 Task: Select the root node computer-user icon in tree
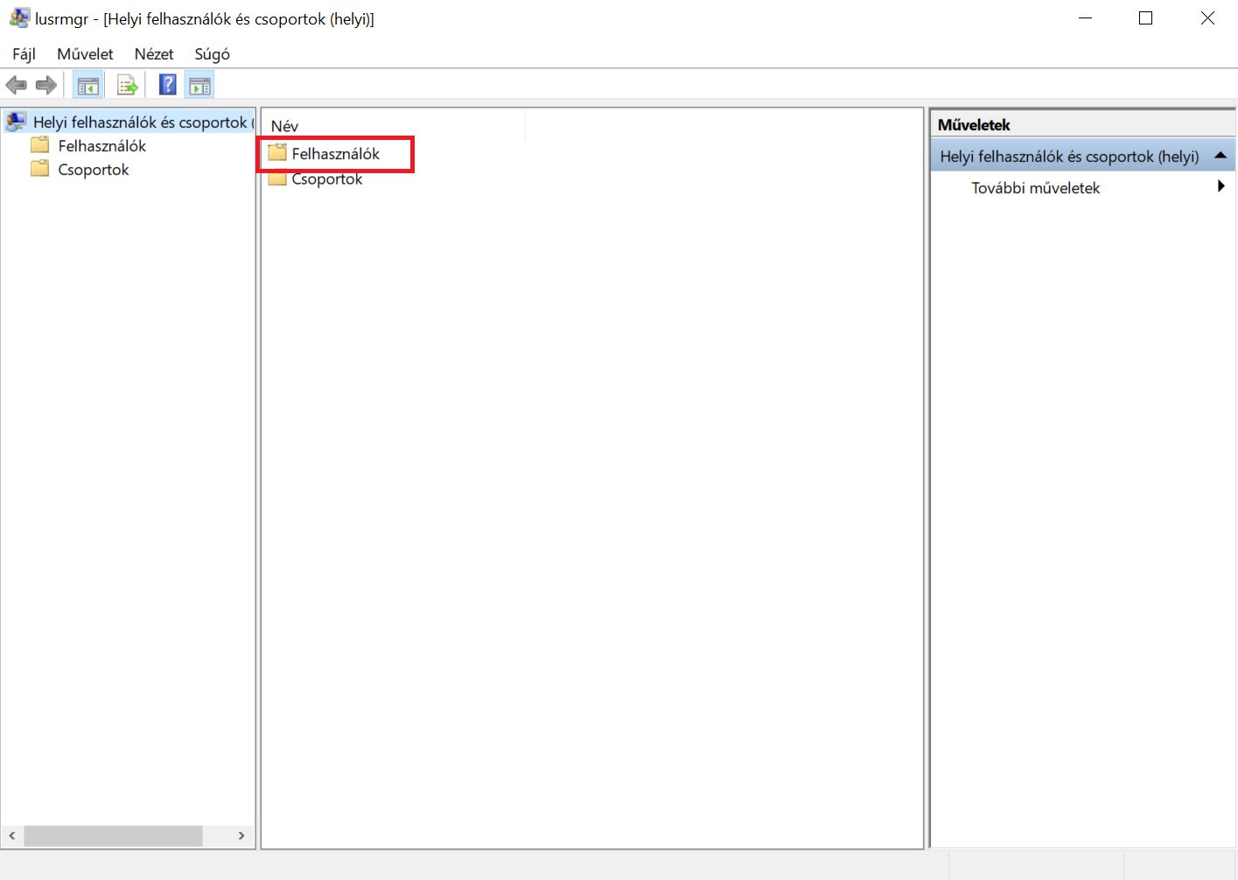tap(16, 122)
